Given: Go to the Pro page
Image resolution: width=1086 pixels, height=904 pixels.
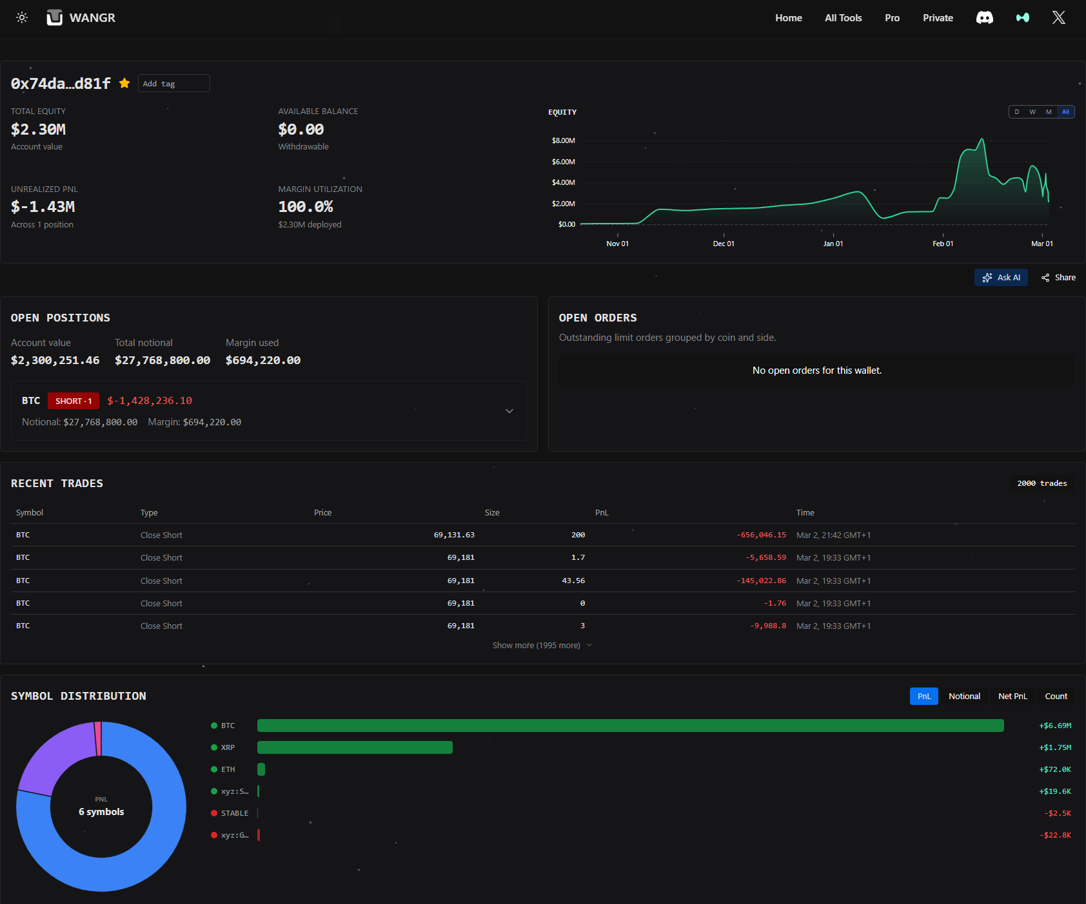Looking at the screenshot, I should point(892,18).
